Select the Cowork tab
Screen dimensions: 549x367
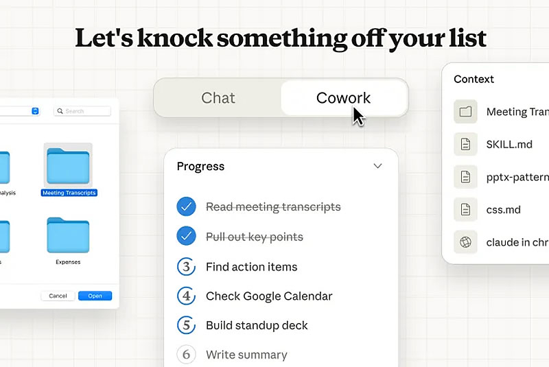(343, 98)
